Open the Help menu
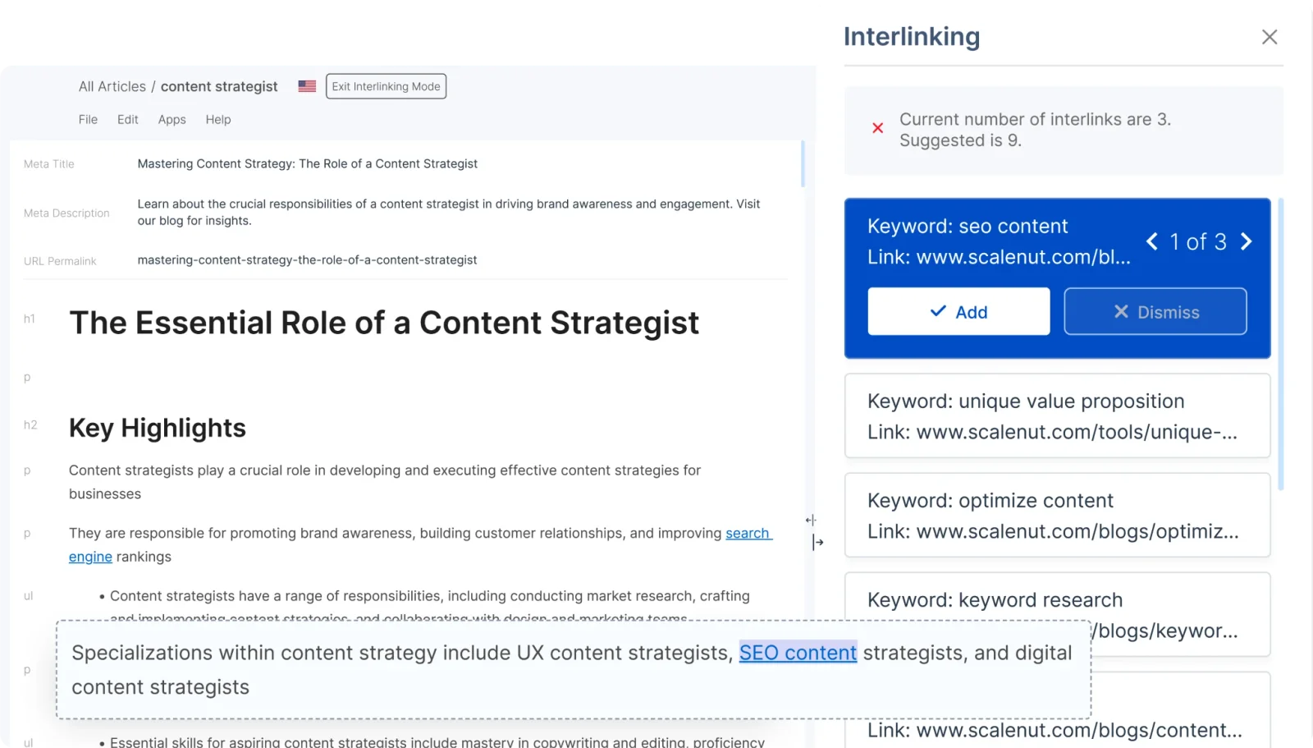Screen dimensions: 1313x748 (217, 119)
